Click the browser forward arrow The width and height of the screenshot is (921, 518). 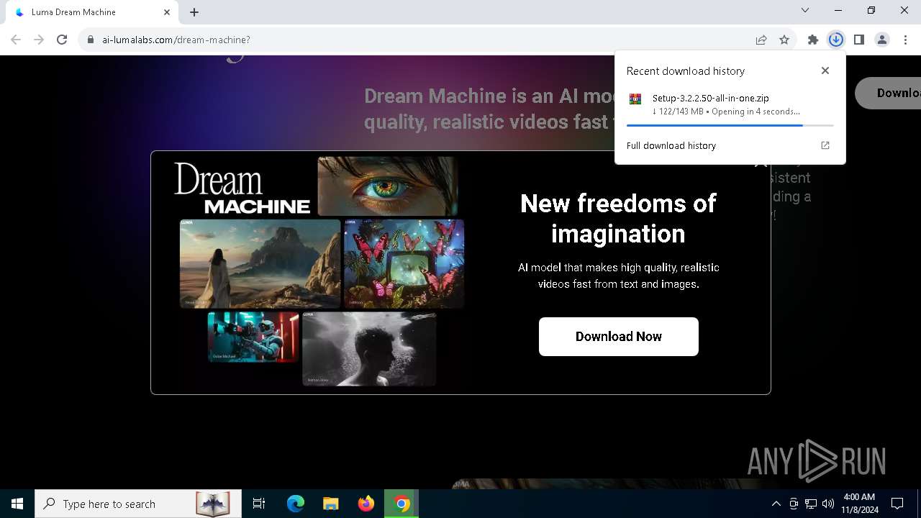click(x=39, y=40)
